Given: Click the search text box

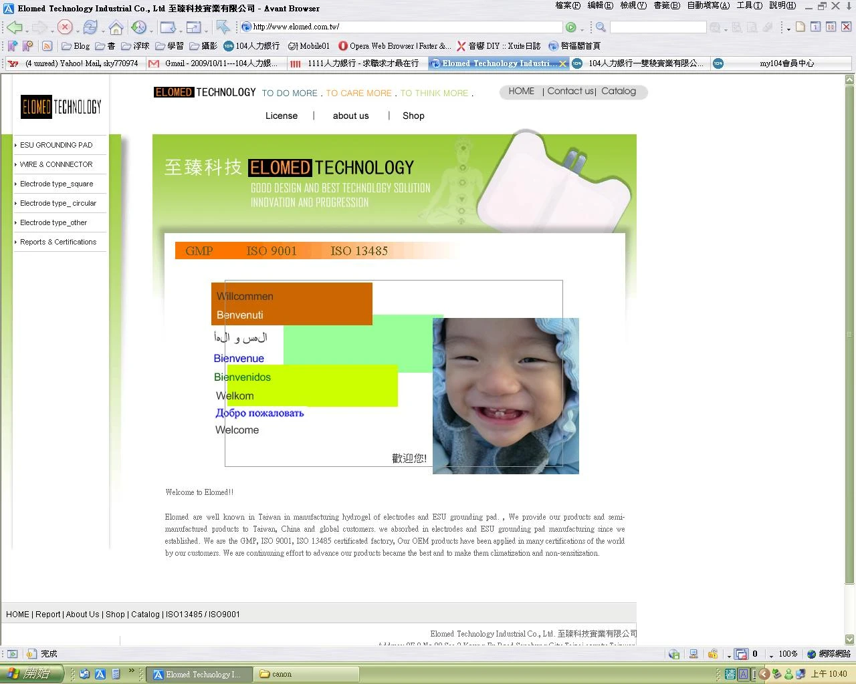Looking at the screenshot, I should coord(658,27).
